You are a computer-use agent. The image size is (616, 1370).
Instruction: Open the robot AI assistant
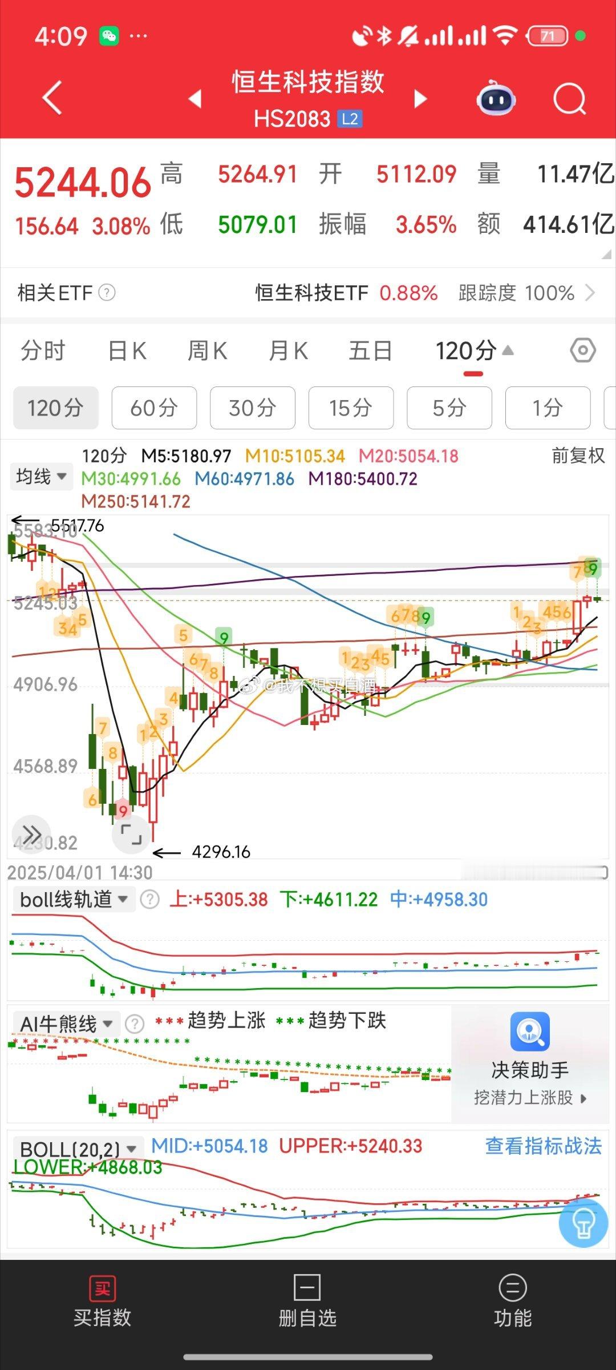point(496,98)
